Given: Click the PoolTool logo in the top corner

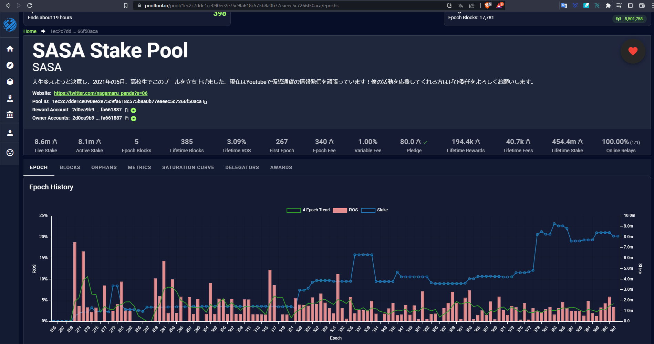Looking at the screenshot, I should pos(10,25).
